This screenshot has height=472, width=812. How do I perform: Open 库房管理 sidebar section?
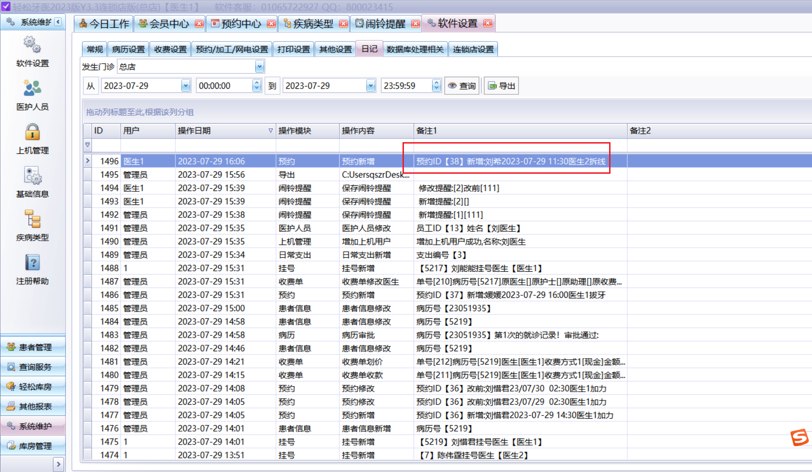(33, 446)
